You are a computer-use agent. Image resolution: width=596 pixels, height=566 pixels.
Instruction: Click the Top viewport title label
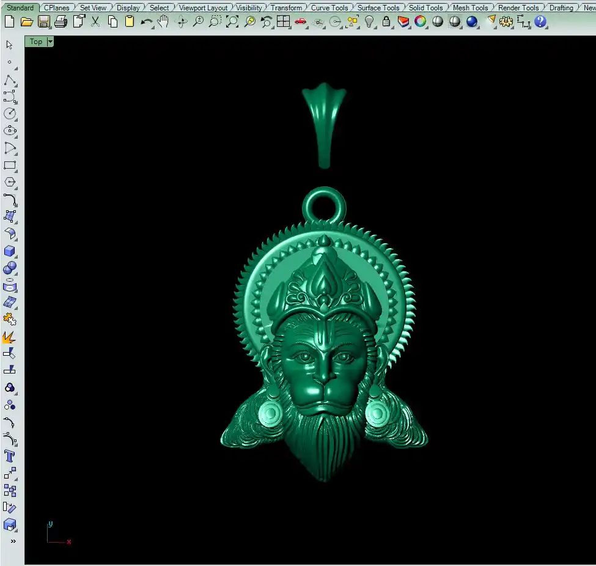click(36, 42)
